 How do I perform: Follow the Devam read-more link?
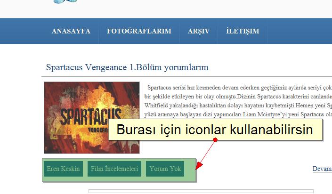click(322, 169)
